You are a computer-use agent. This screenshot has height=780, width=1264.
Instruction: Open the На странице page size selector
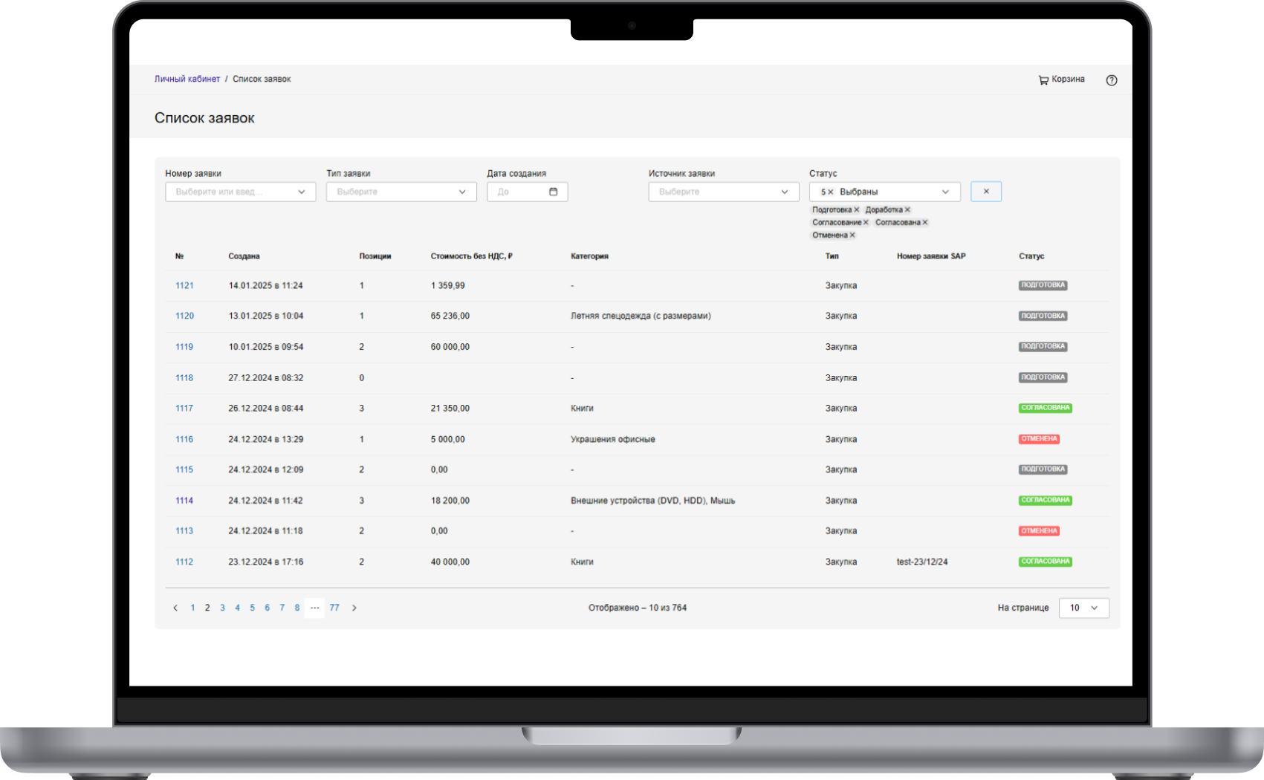pos(1083,608)
